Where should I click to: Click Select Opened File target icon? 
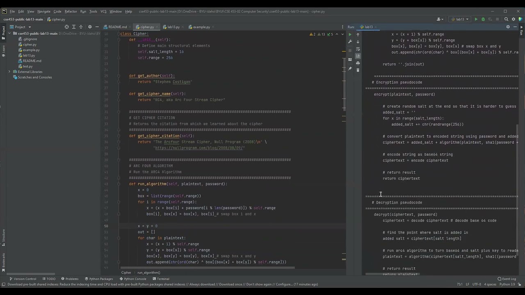pos(66,27)
